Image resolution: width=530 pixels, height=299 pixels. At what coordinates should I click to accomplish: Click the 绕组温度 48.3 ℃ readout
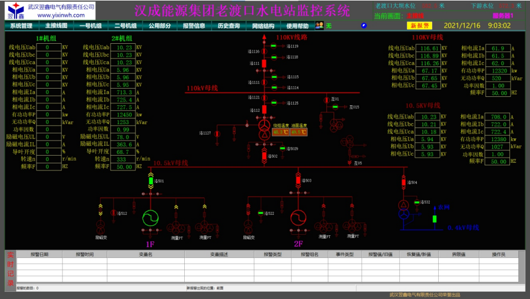point(280,132)
